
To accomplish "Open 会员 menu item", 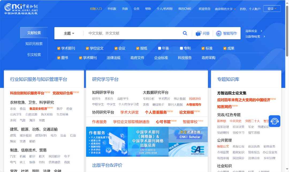I will tap(136, 9).
